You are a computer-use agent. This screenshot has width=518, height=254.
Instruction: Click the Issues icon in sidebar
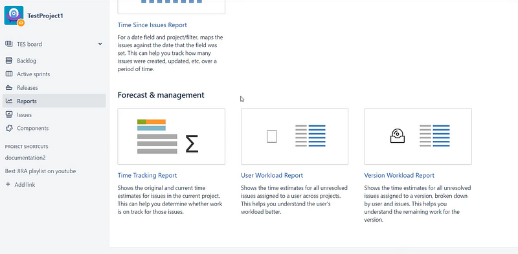(x=9, y=115)
